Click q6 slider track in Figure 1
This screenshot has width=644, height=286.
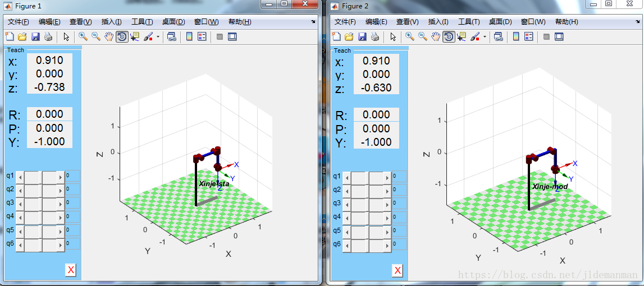click(x=40, y=246)
